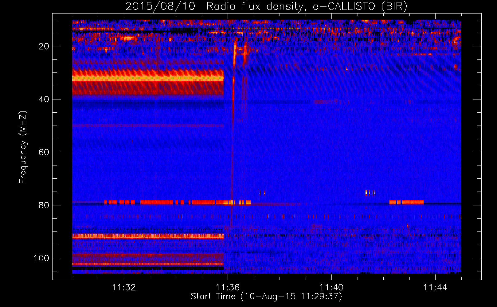Click the '100' frequency tick label

point(42,258)
